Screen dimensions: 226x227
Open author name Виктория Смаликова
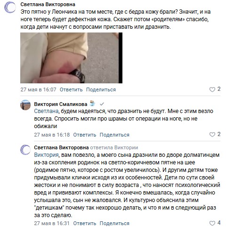click(x=61, y=104)
